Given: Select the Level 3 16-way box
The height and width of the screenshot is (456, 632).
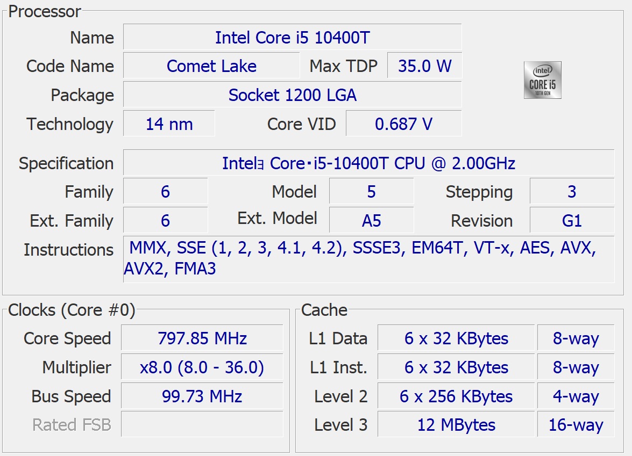Looking at the screenshot, I should (x=576, y=425).
